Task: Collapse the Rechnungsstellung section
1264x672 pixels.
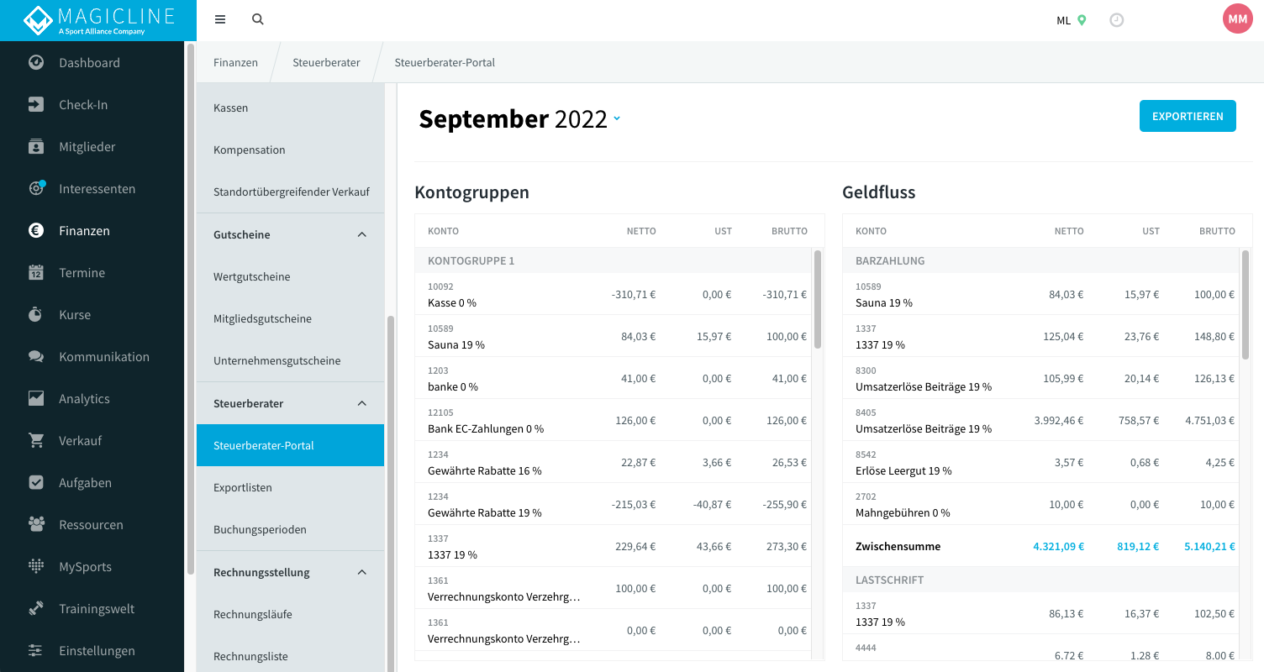Action: (x=362, y=572)
